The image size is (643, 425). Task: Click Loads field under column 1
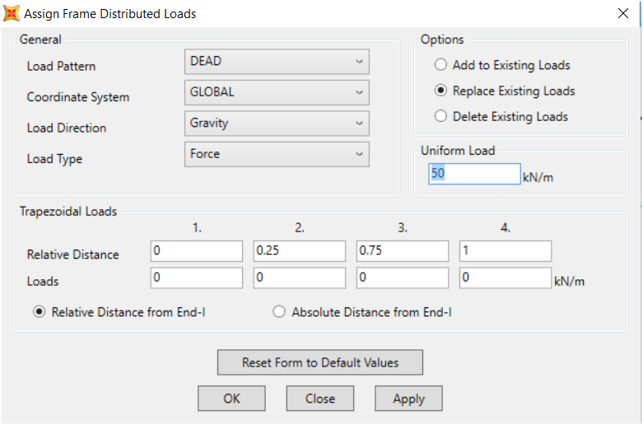[197, 278]
